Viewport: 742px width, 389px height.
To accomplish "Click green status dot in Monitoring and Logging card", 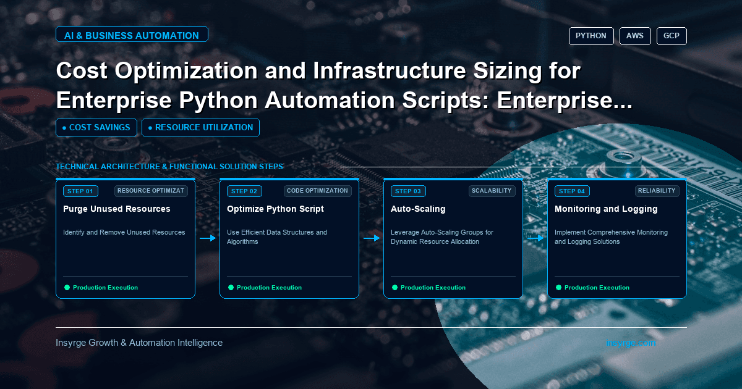I will pos(558,288).
